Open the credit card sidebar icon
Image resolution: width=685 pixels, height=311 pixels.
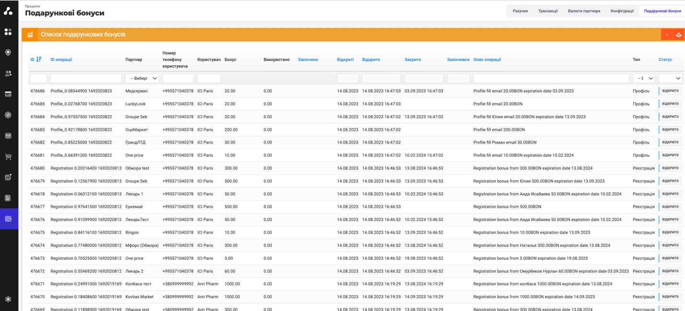click(x=8, y=94)
